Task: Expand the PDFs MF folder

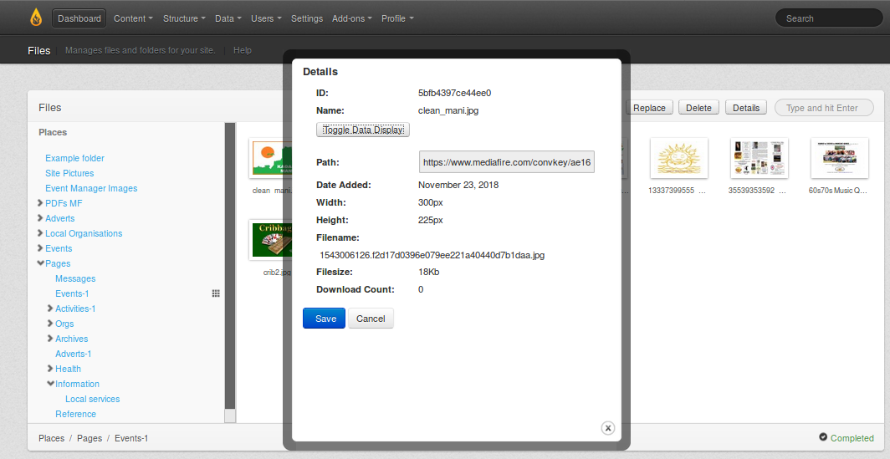Action: click(x=40, y=203)
